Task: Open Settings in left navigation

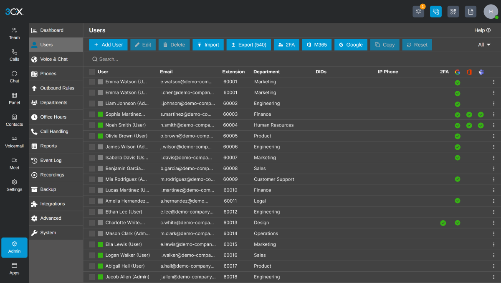Action: pos(14,185)
